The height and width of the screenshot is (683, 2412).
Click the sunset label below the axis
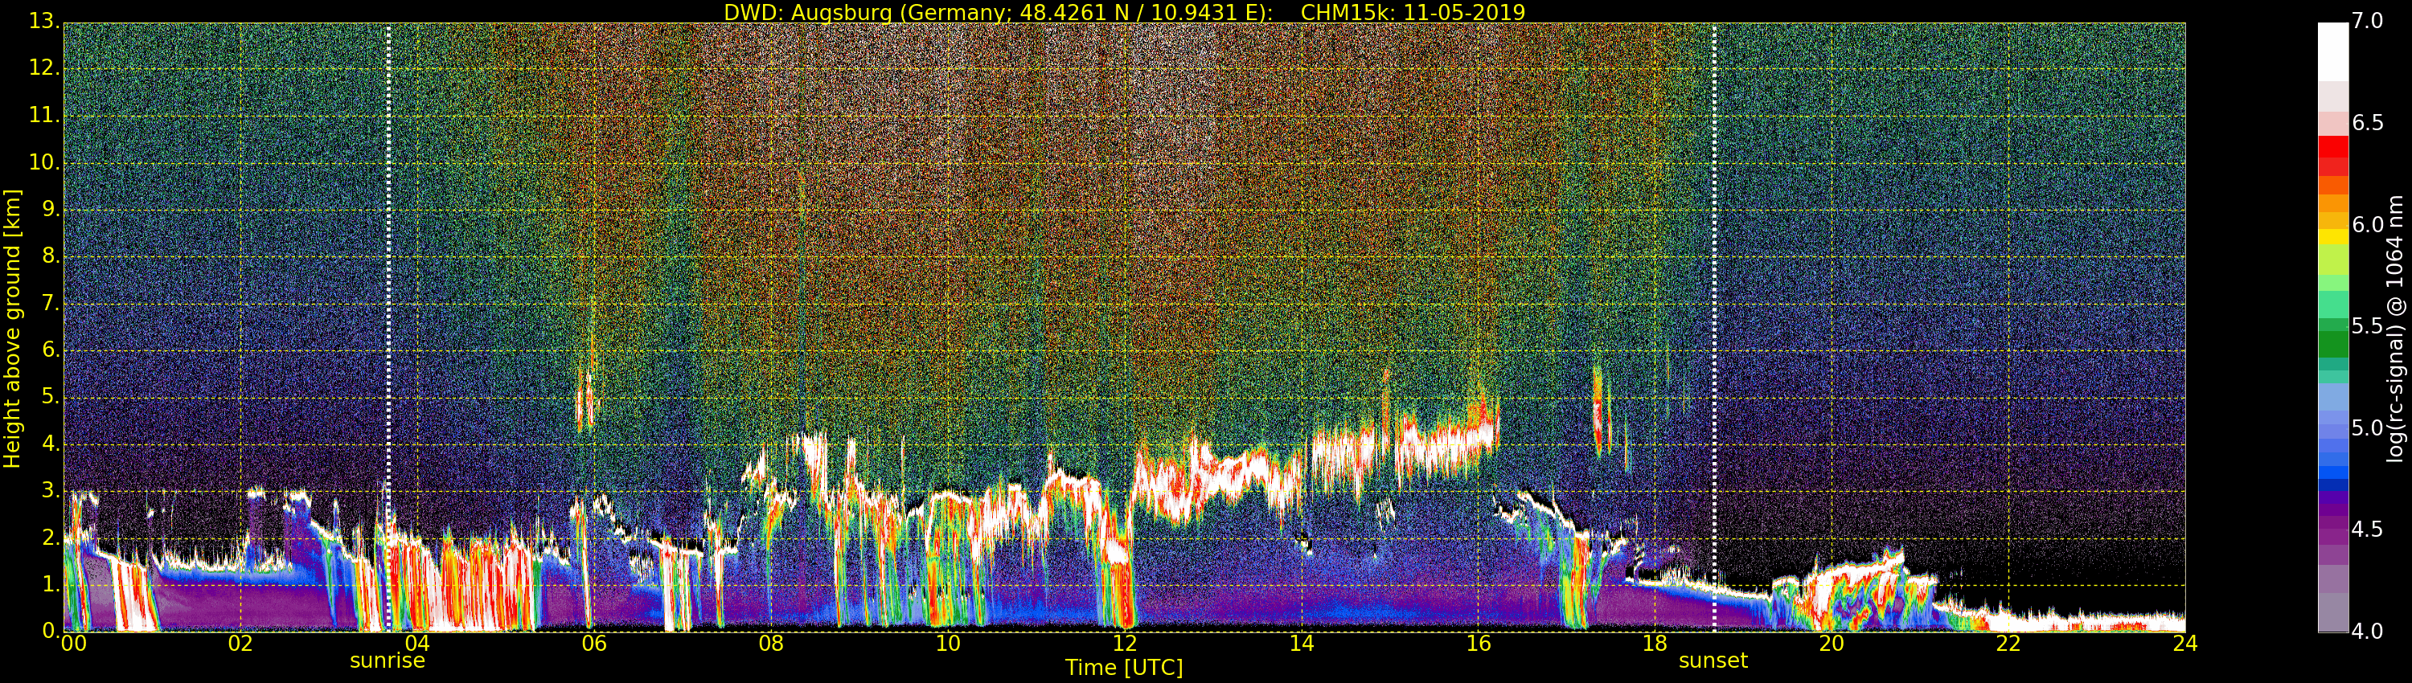pos(1713,661)
